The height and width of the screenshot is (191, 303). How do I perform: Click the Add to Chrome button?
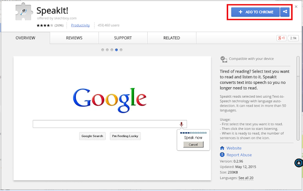(x=255, y=12)
